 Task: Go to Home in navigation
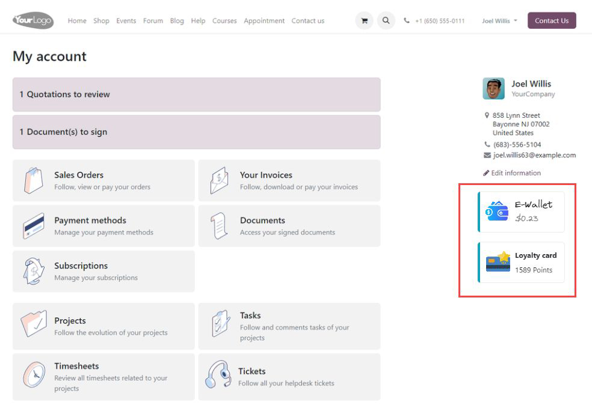pos(77,21)
